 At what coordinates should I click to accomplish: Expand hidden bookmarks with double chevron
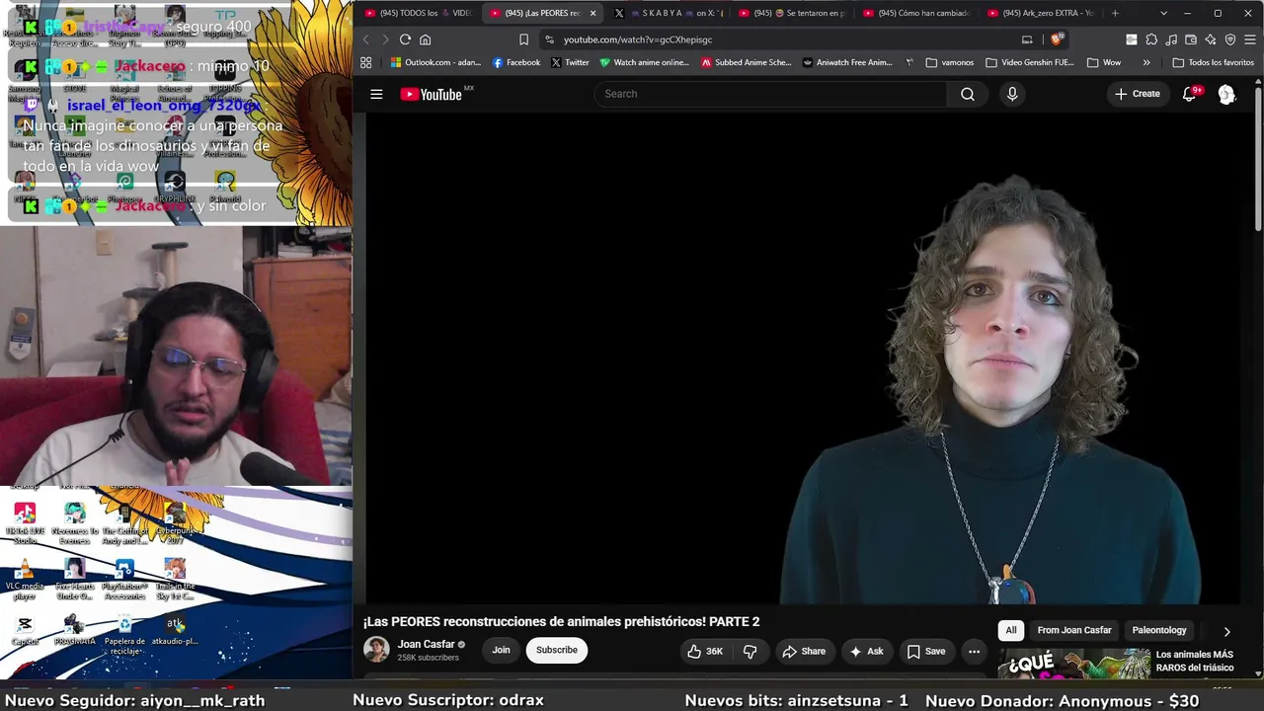[1146, 62]
